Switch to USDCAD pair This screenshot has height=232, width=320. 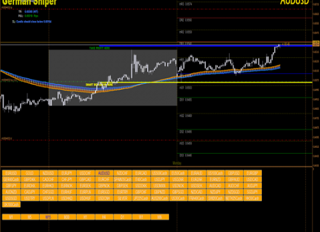253,179
